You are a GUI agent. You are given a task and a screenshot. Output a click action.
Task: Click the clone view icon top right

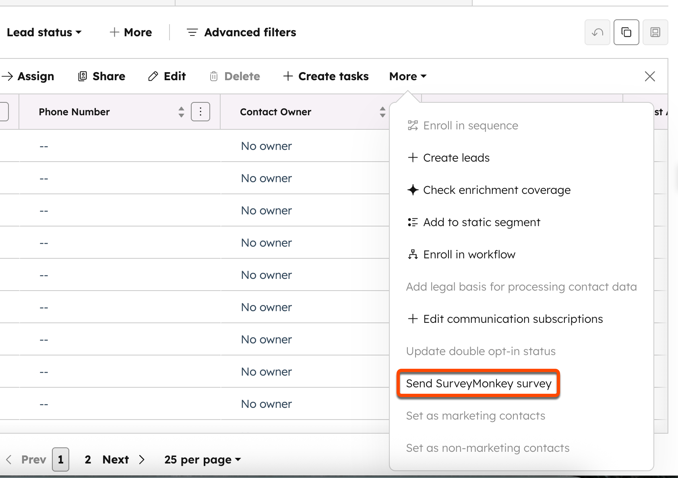click(626, 32)
